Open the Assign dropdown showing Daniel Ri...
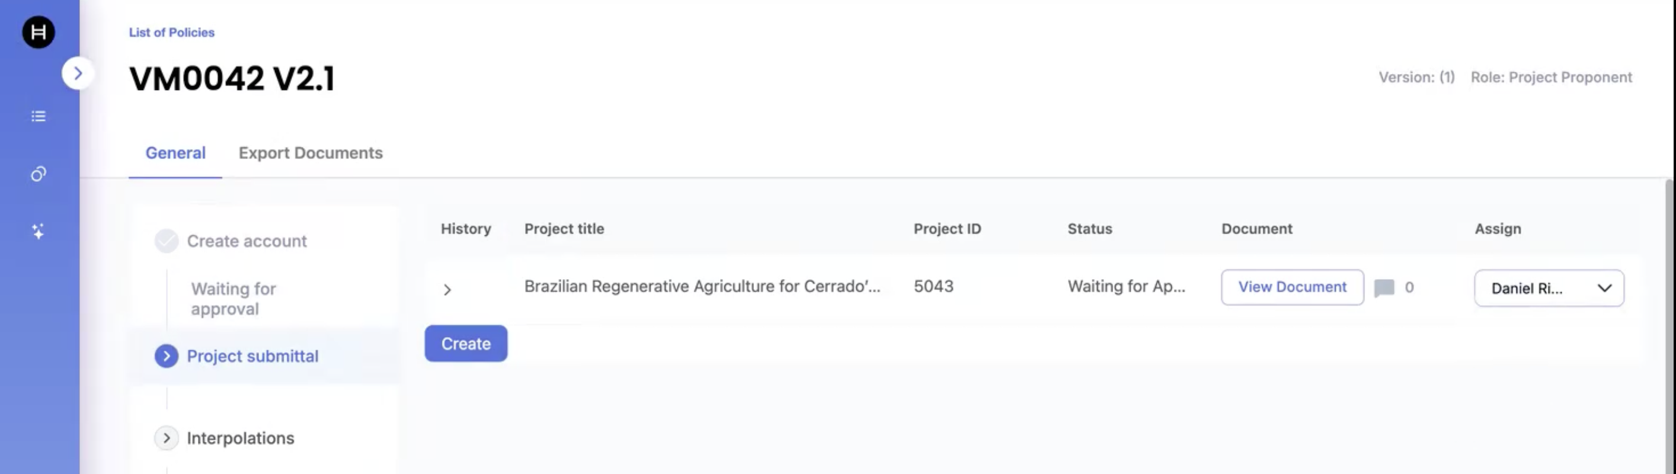The height and width of the screenshot is (474, 1676). [x=1548, y=288]
